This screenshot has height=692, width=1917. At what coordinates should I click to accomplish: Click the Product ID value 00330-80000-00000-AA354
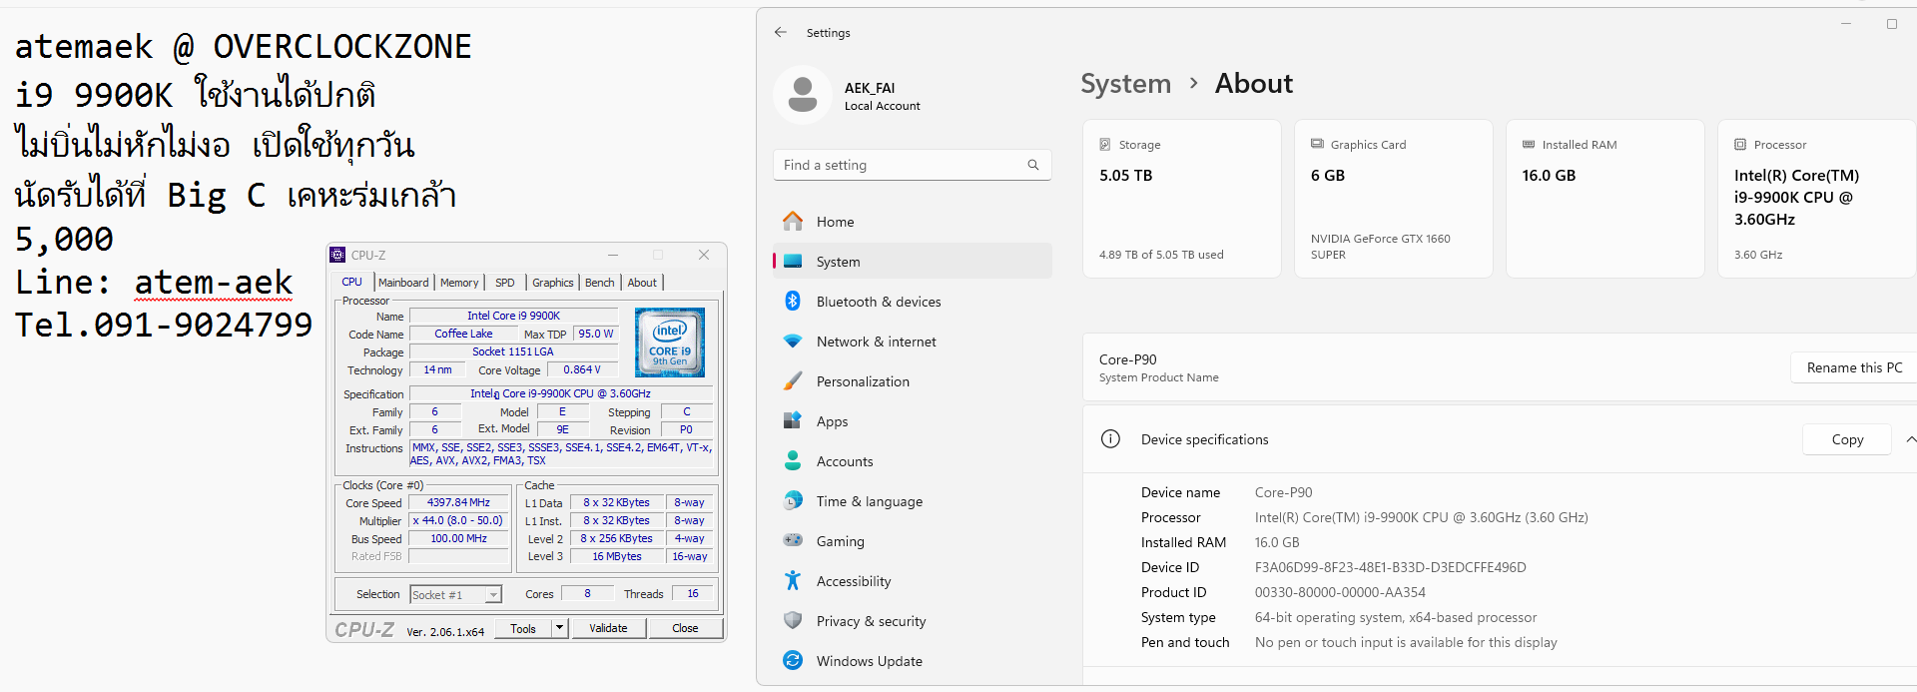1340,592
